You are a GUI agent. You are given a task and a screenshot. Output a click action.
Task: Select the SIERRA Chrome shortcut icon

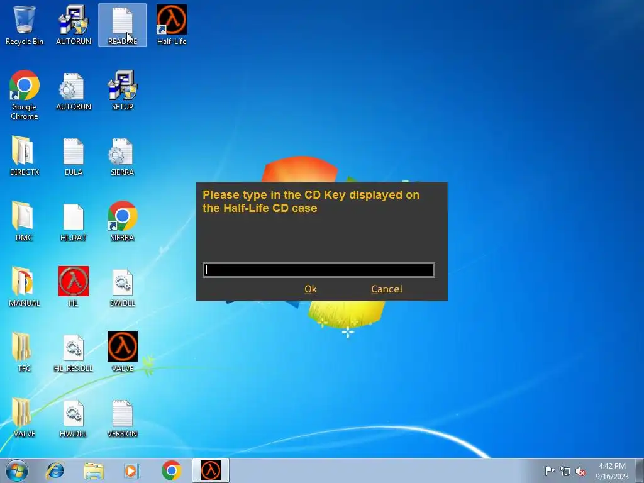pos(123,222)
